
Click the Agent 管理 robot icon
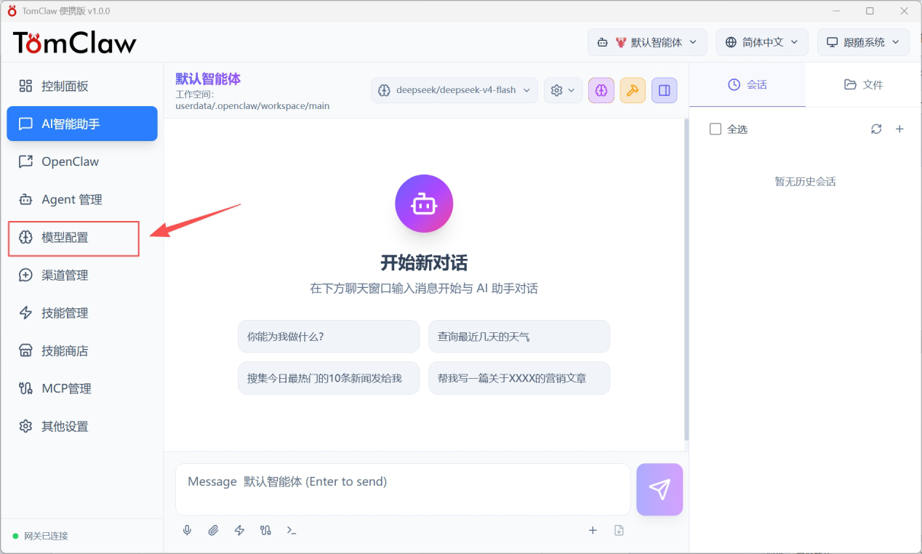pyautogui.click(x=25, y=199)
